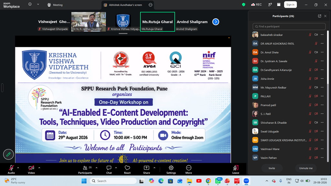Toggle the Participants panel
331x186 pixels.
(x=85, y=170)
